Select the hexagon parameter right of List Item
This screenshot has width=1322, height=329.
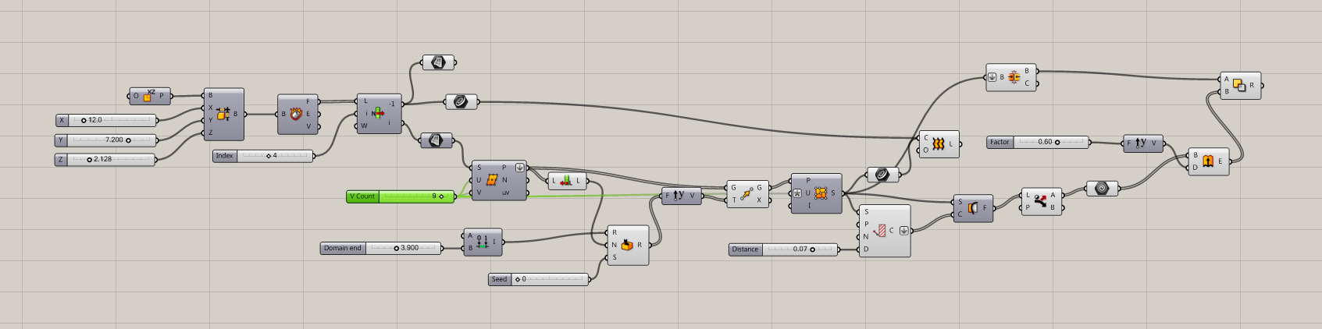point(461,101)
